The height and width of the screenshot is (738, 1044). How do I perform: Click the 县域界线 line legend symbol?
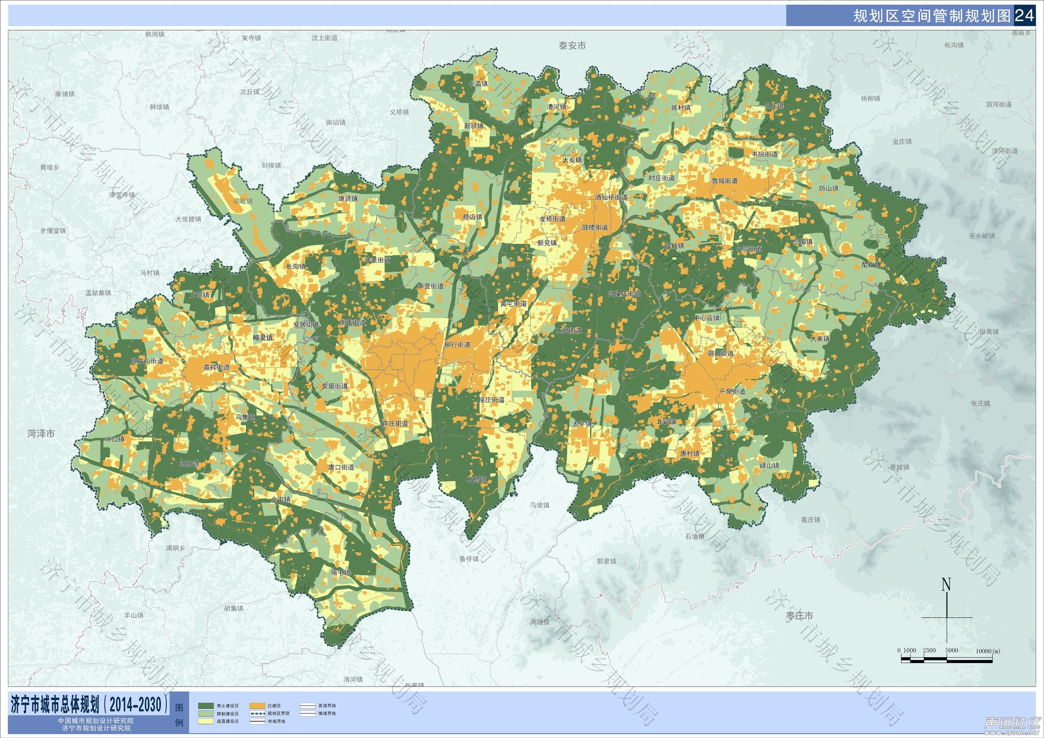[308, 706]
